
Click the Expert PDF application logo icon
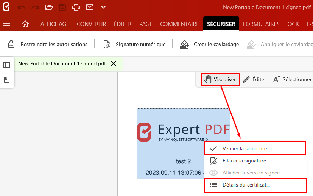6,7
